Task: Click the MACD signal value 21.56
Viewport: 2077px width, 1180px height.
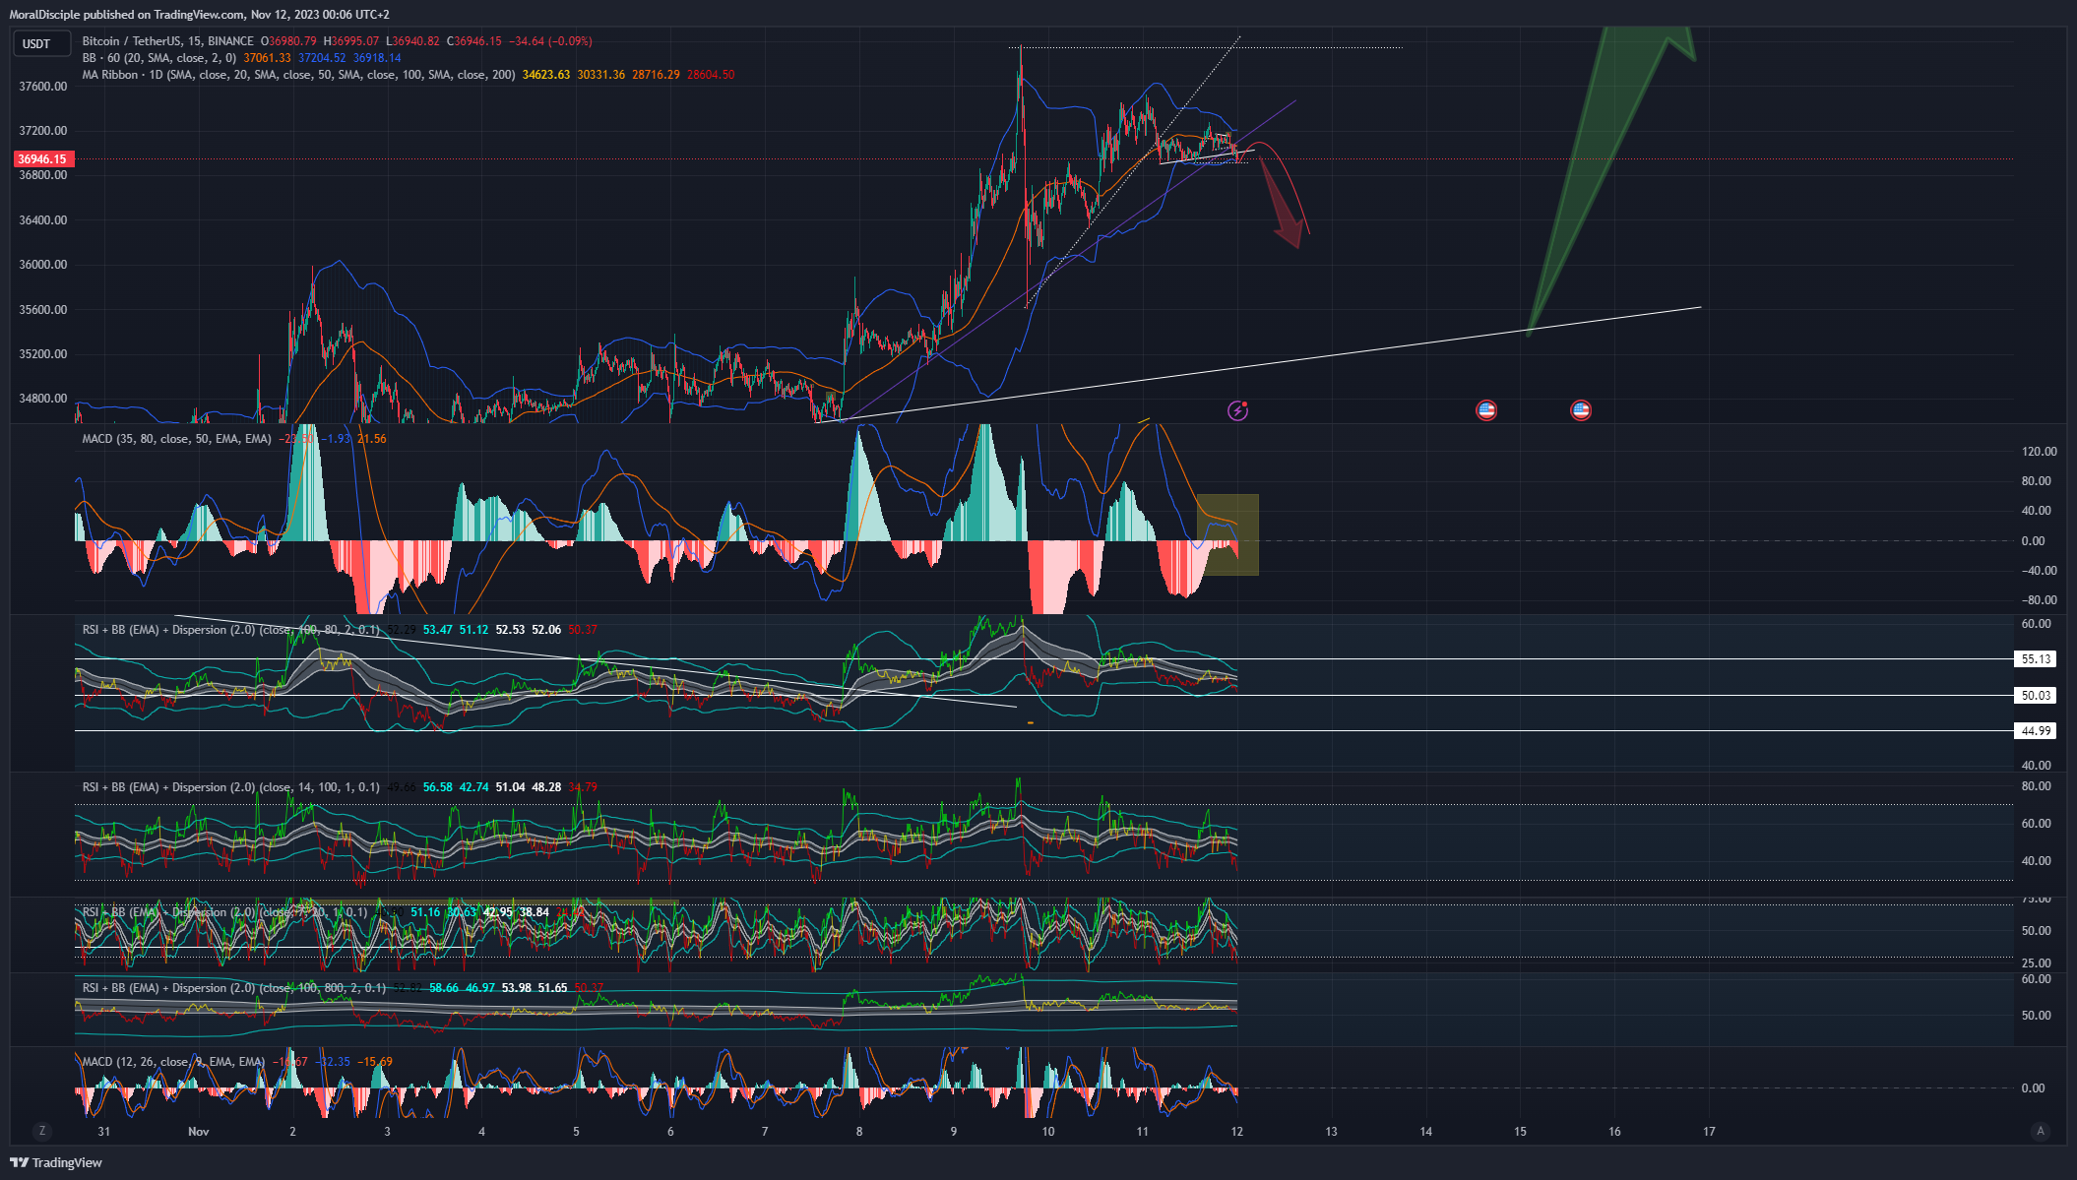Action: (372, 439)
